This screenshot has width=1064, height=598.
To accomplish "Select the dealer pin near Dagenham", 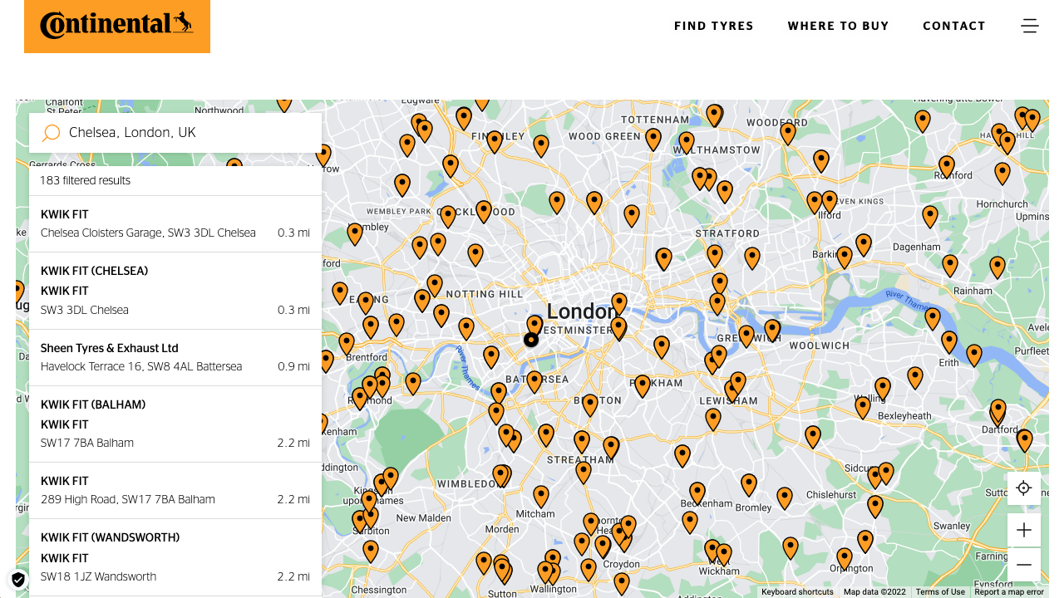I will [930, 217].
